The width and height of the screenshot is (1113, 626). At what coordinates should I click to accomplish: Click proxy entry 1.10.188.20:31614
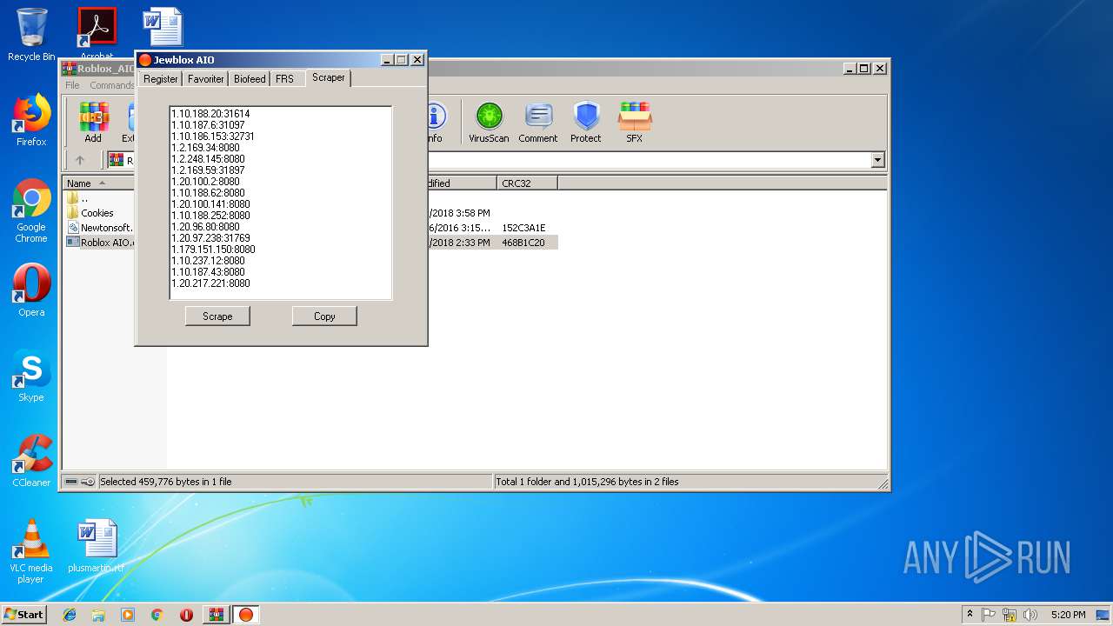210,114
